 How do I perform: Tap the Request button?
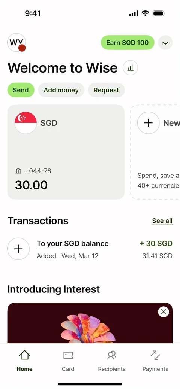click(106, 90)
